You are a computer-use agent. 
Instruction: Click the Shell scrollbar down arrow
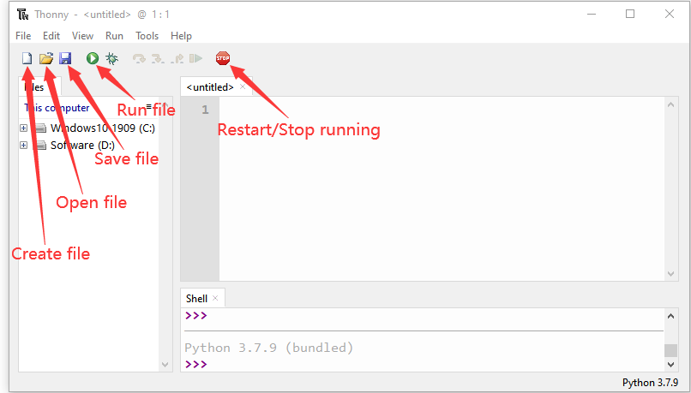coord(670,365)
